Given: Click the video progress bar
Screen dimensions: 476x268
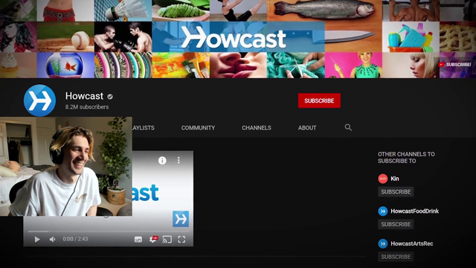Looking at the screenshot, I should click(x=109, y=232).
